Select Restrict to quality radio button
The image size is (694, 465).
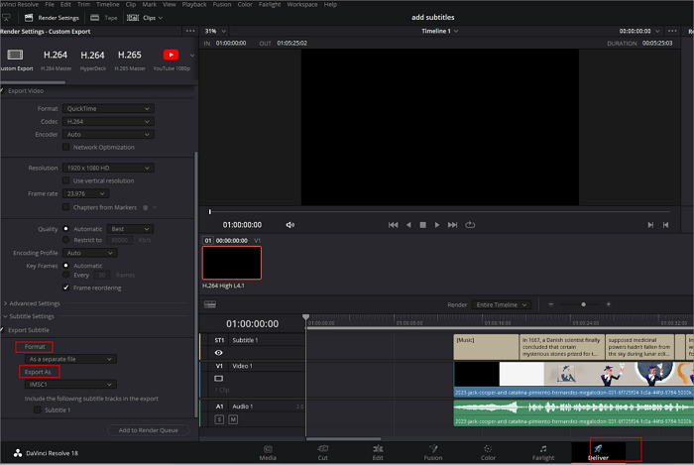pyautogui.click(x=66, y=240)
